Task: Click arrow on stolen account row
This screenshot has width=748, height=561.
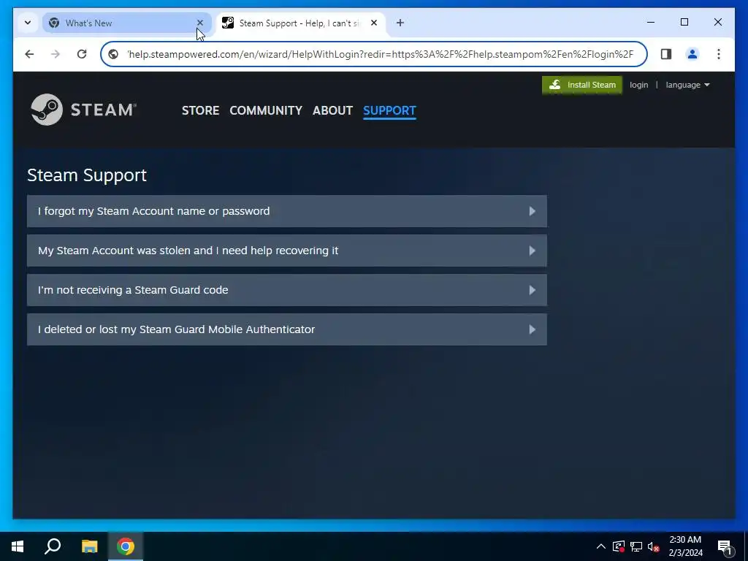Action: 532,251
